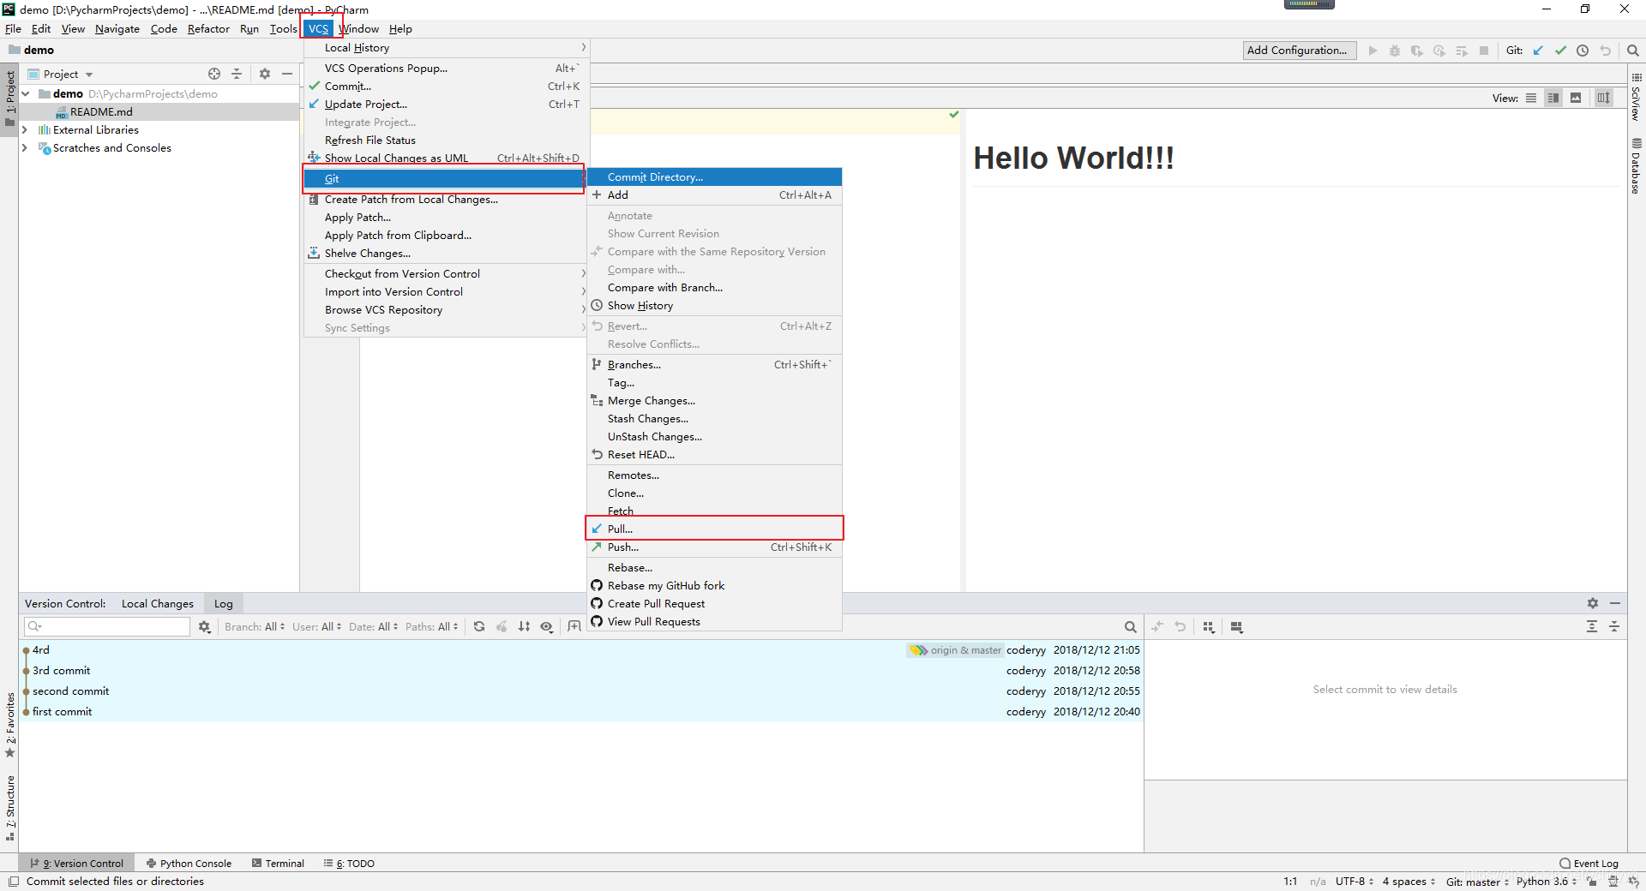
Task: Click the green Git commit checkmark icon
Action: 1560,51
